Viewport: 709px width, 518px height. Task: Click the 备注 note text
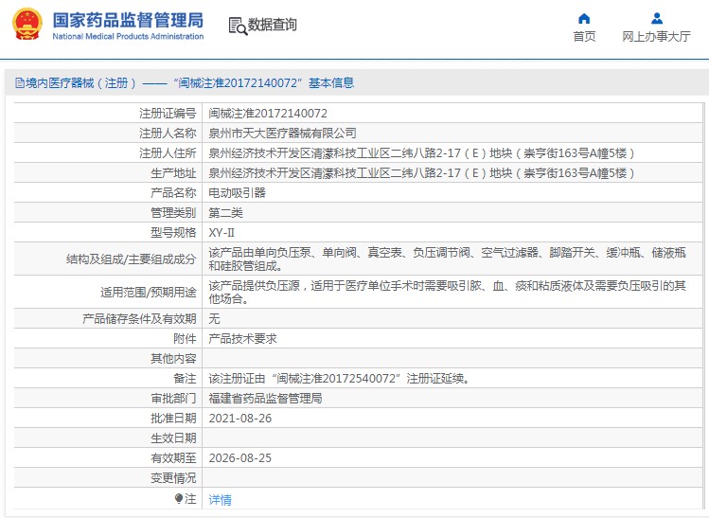click(x=340, y=378)
